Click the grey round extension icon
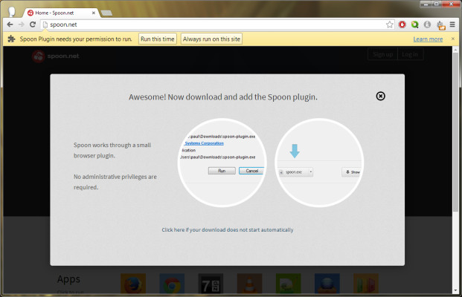The width and height of the screenshot is (462, 297). coord(427,25)
